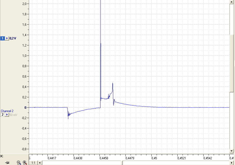Click the vertical scrollbar's down arrow
This screenshot has width=235, height=165.
[x=231, y=151]
